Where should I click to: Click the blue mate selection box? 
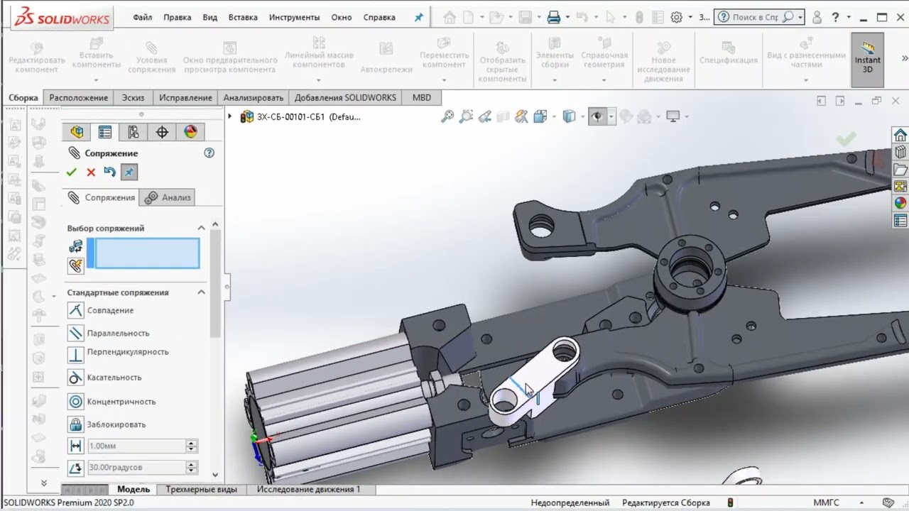tap(148, 253)
